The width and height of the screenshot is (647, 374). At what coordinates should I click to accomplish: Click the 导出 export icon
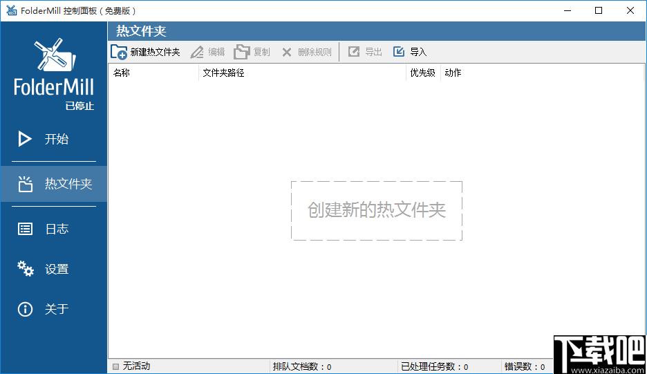point(354,52)
